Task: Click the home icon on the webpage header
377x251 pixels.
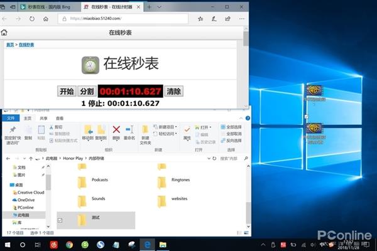Action: click(x=4, y=33)
